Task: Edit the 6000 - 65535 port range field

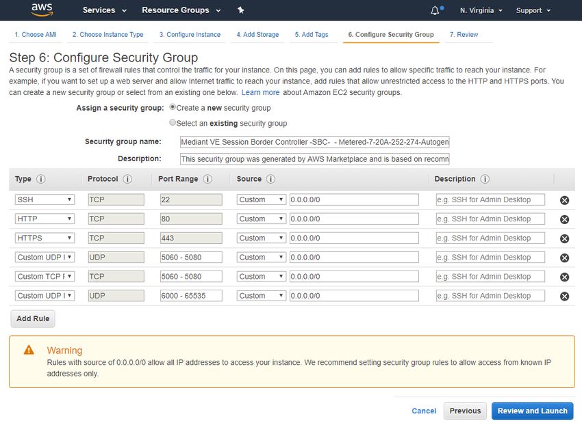Action: click(x=191, y=296)
